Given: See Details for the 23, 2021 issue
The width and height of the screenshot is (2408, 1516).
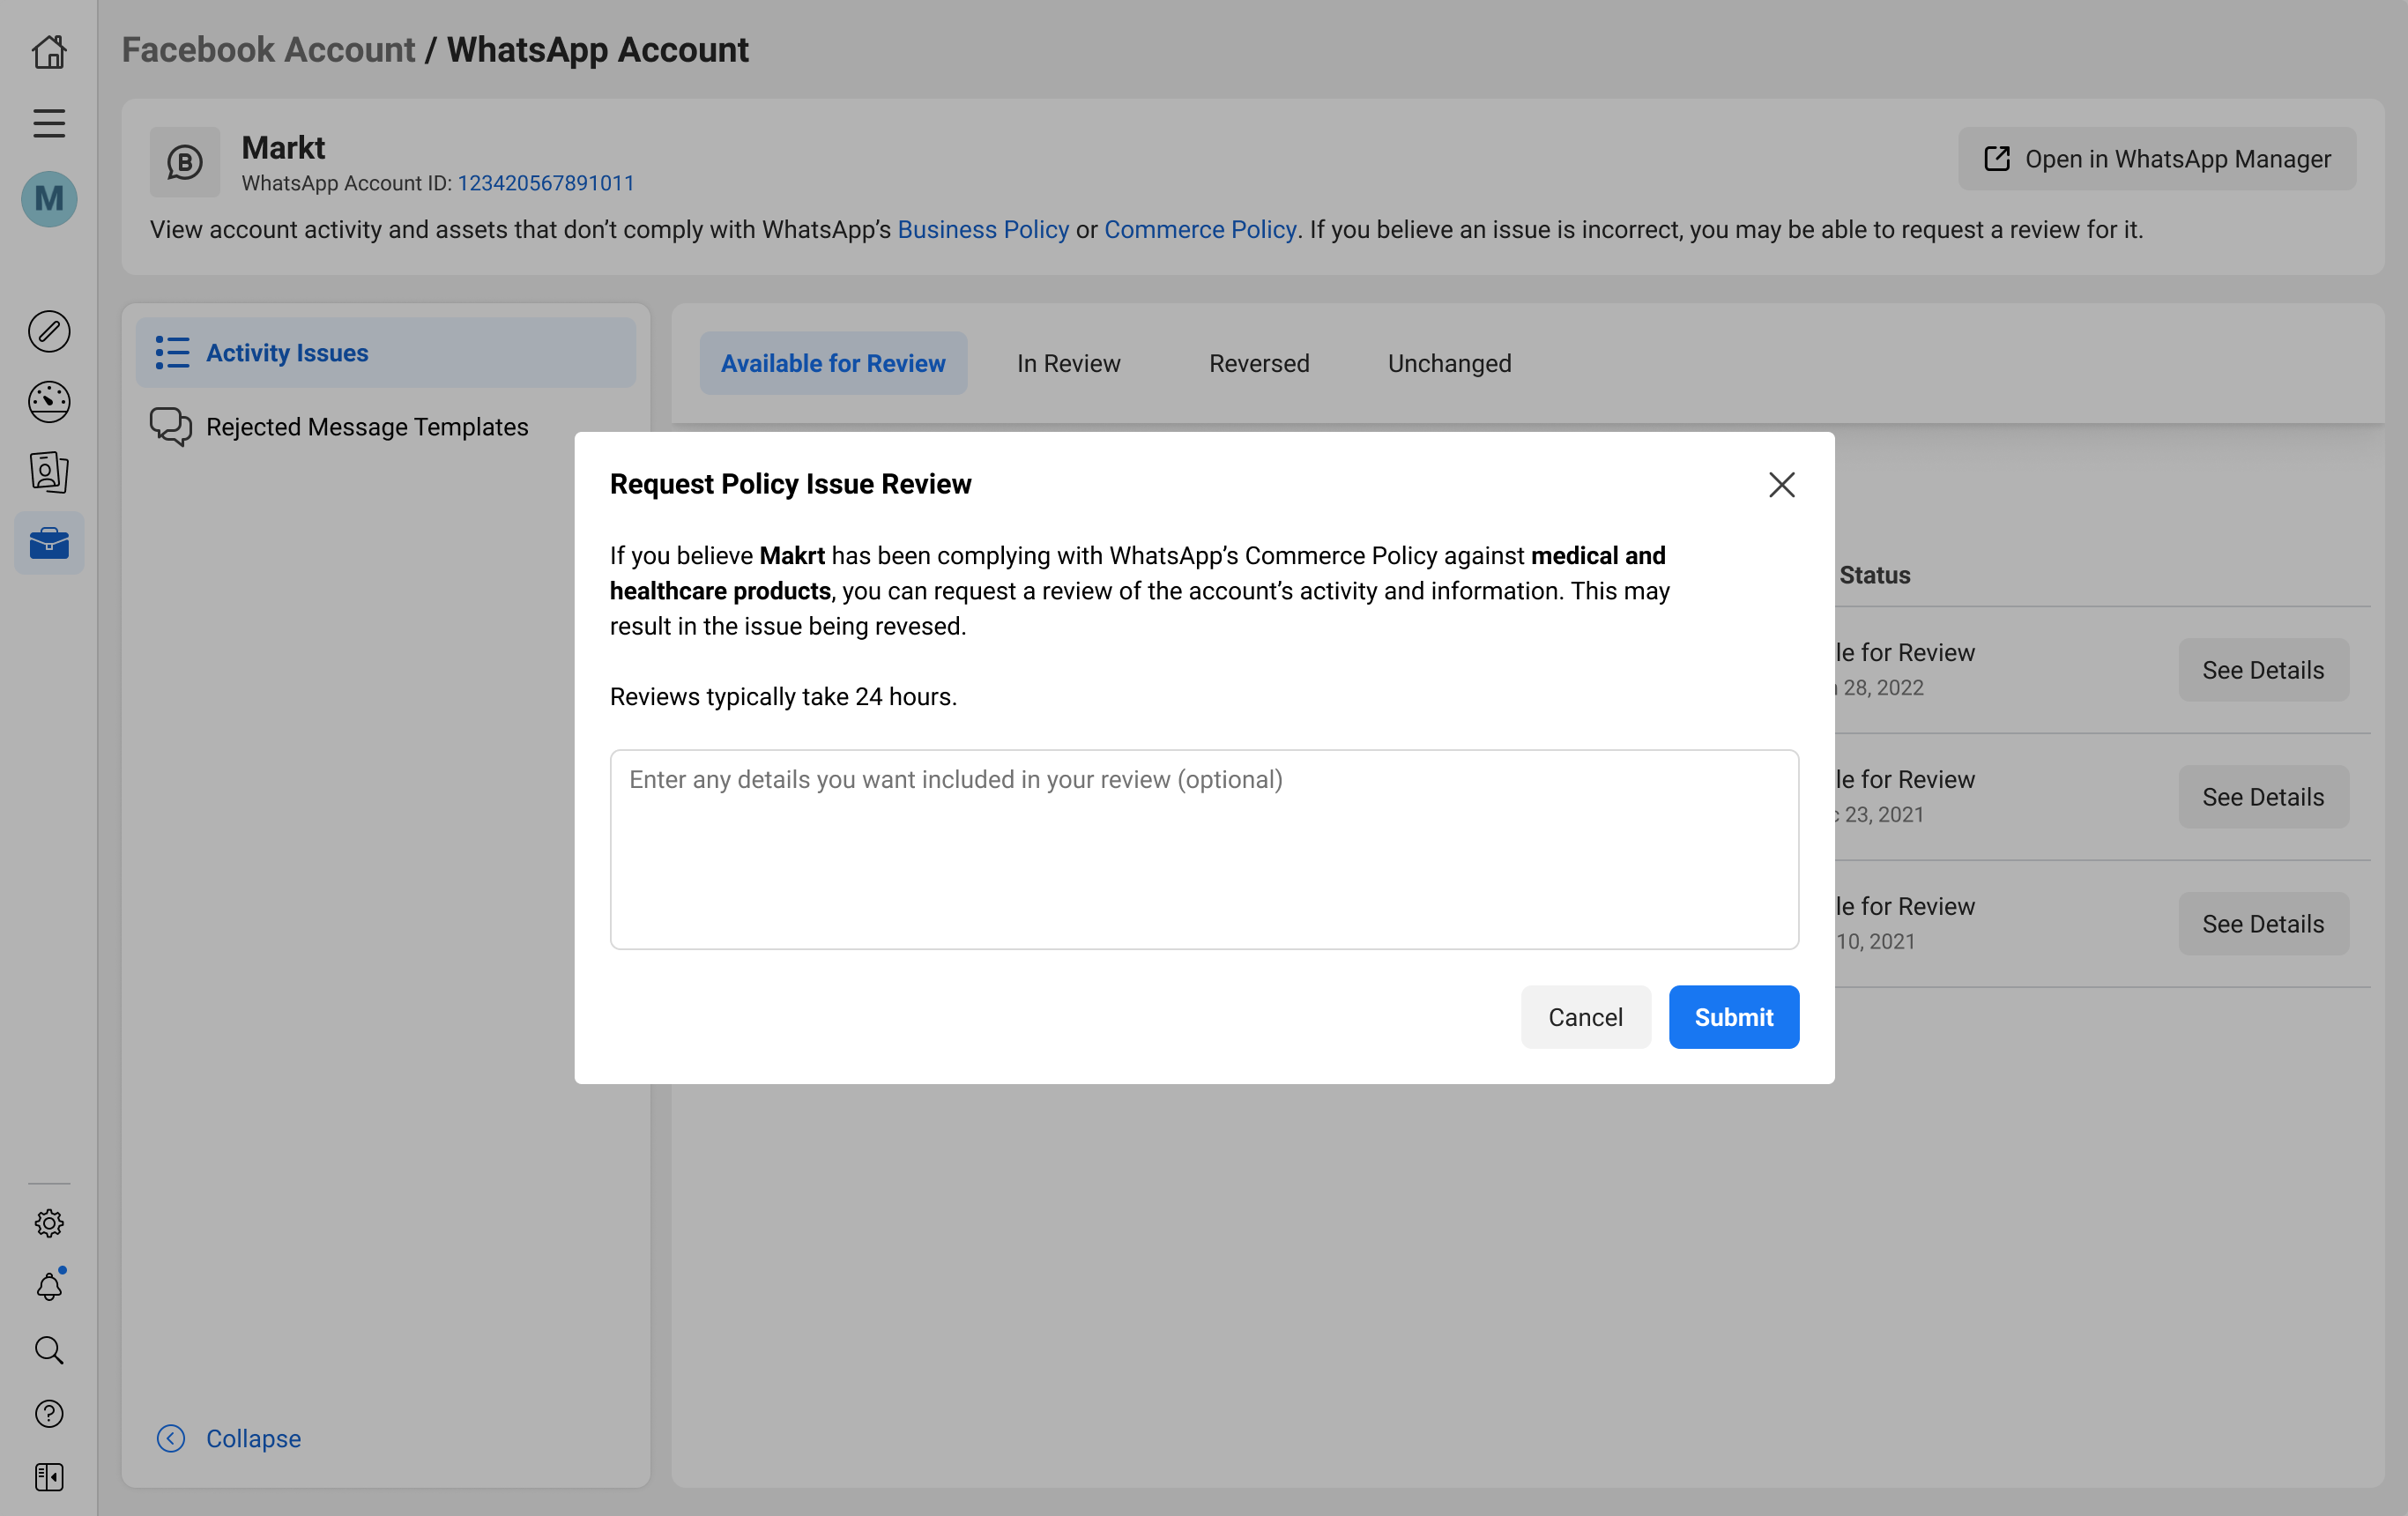Looking at the screenshot, I should point(2263,797).
